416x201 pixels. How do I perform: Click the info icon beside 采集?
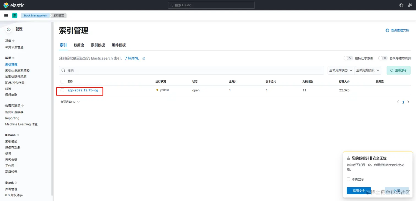click(x=13, y=41)
